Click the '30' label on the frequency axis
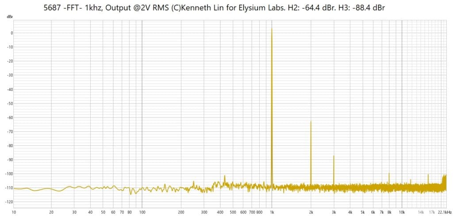This screenshot has width=453, height=216. point(74,212)
